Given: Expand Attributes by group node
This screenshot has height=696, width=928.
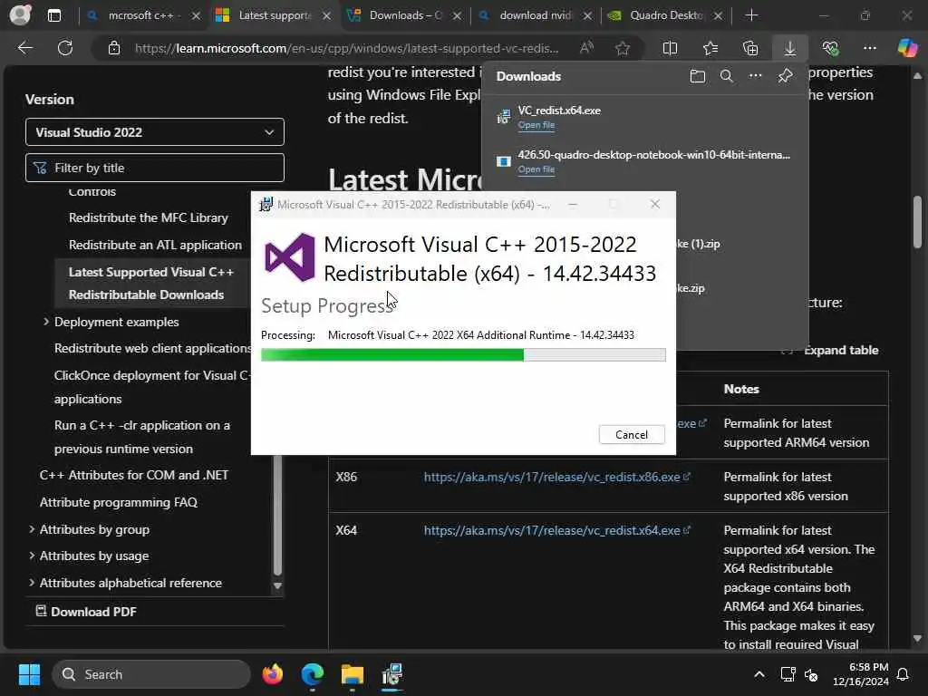Looking at the screenshot, I should click(x=32, y=529).
